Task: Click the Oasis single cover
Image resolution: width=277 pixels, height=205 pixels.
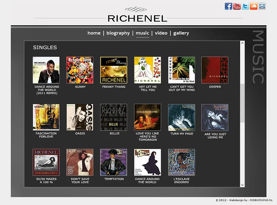Action: click(80, 117)
